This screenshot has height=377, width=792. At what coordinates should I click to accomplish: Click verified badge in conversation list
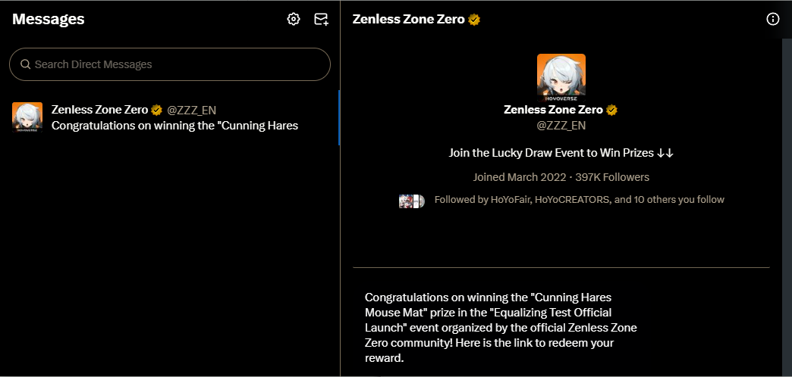coord(157,110)
